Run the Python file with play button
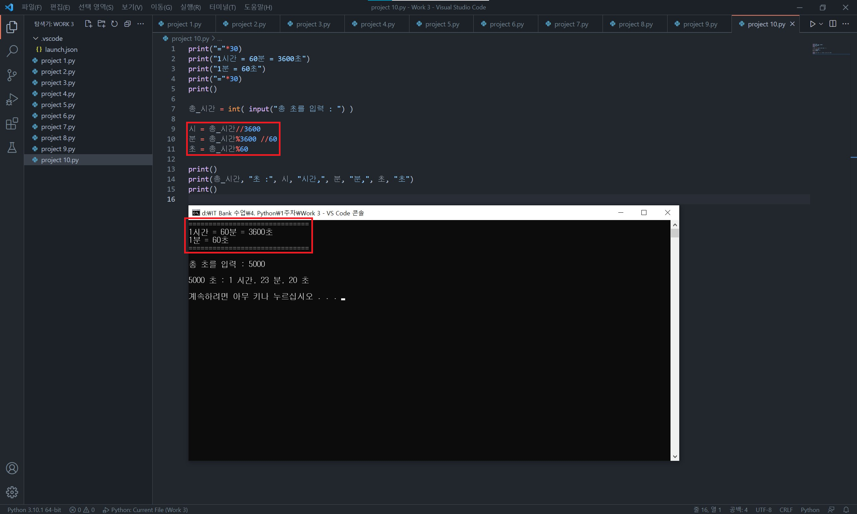 [812, 24]
